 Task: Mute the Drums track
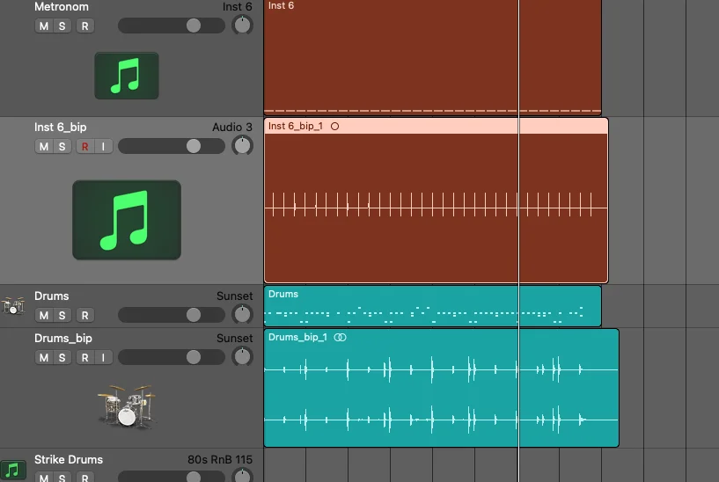coord(44,315)
